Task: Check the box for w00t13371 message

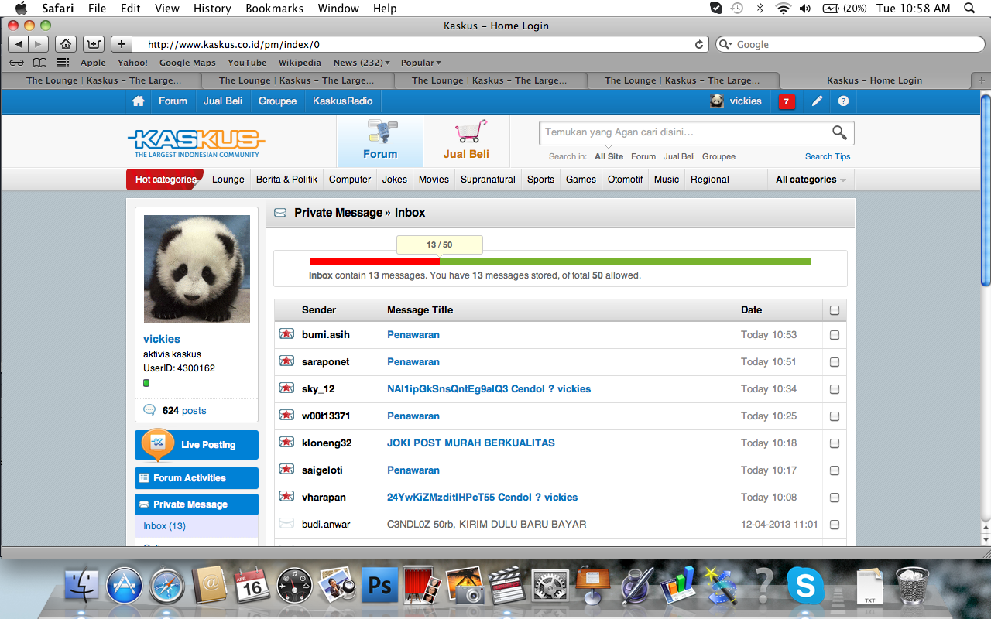Action: [x=834, y=416]
